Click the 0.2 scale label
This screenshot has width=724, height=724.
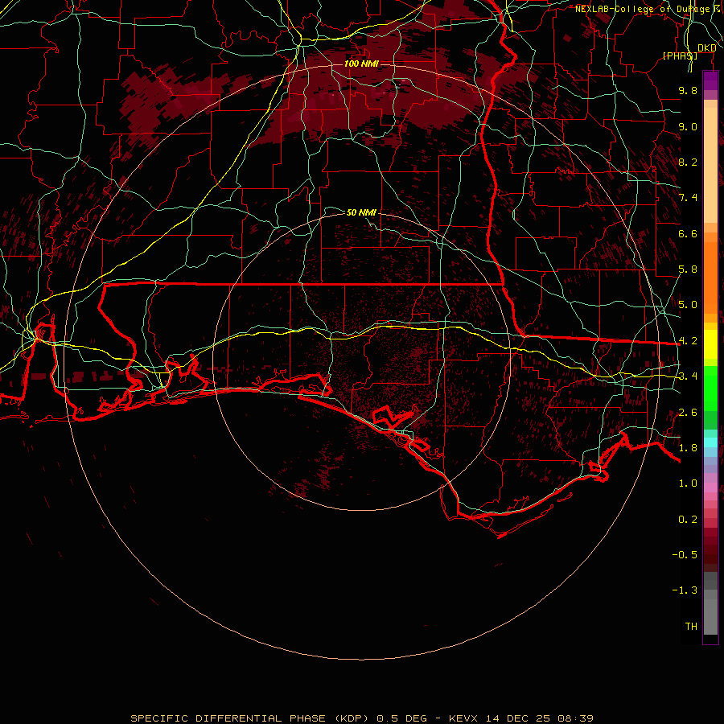tap(688, 520)
